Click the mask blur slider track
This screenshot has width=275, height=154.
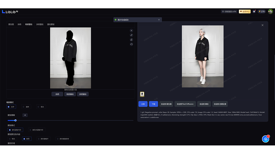(71, 121)
